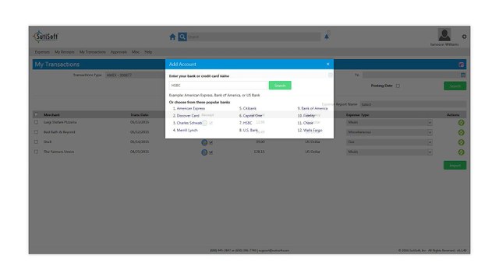499x280 pixels.
Task: Click the user profile avatar
Action: coord(444,35)
